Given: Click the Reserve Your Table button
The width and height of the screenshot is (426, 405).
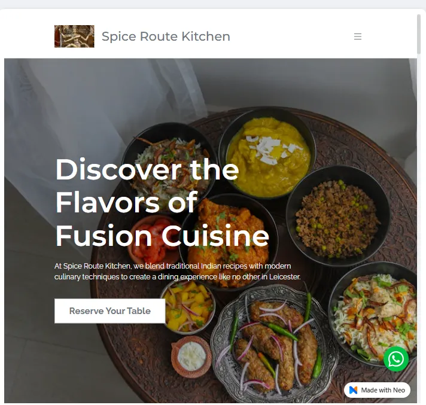Looking at the screenshot, I should 109,310.
